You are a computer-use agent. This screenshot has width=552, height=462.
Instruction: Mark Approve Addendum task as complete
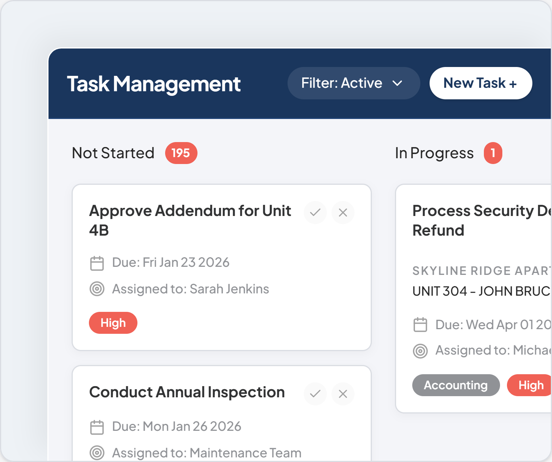[315, 212]
